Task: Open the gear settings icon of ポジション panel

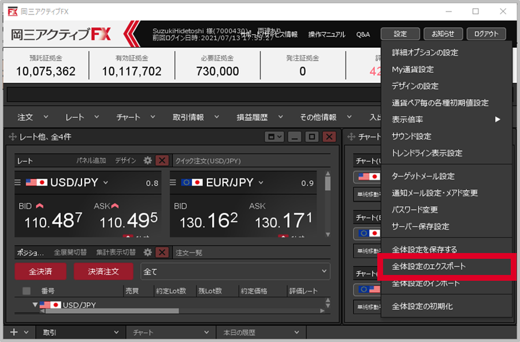Action: 147,252
